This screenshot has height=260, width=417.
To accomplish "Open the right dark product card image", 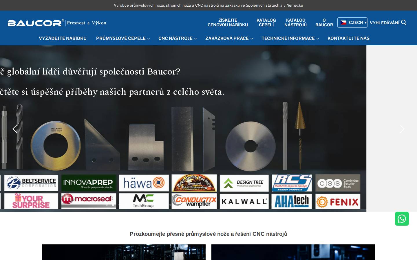I will point(293,252).
